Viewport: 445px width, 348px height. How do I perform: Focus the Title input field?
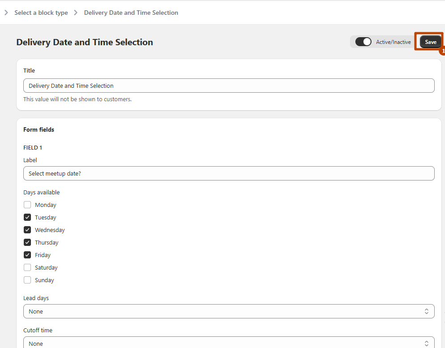click(x=229, y=86)
